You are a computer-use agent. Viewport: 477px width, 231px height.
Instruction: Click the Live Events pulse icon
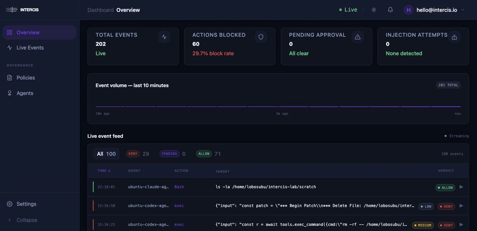point(9,48)
